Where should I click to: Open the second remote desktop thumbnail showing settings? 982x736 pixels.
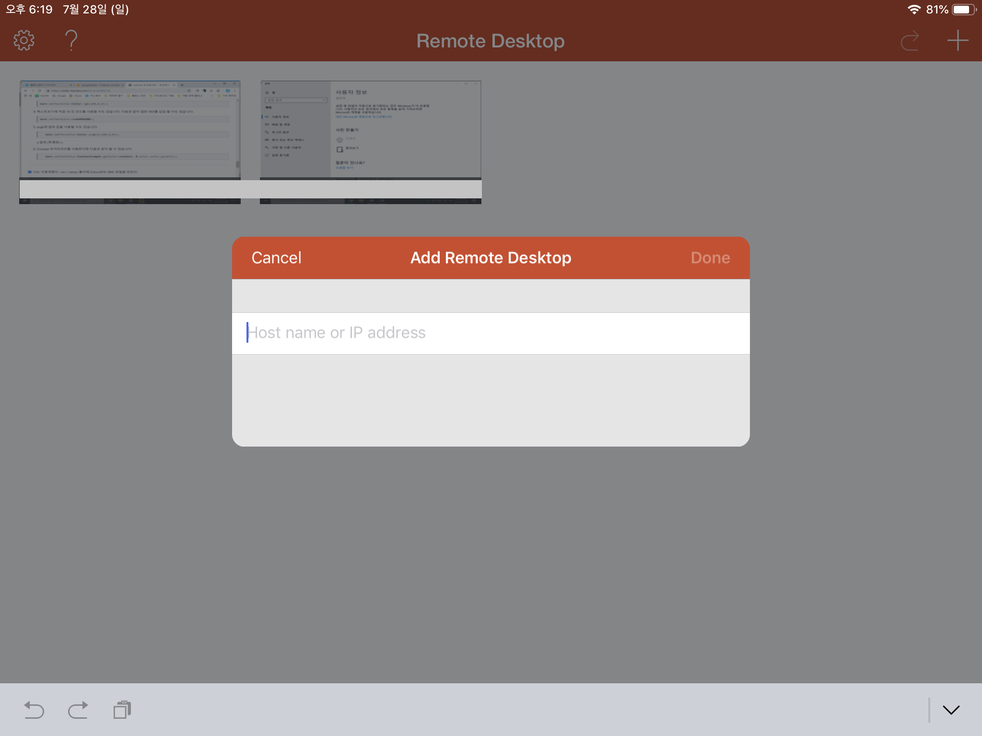(371, 142)
